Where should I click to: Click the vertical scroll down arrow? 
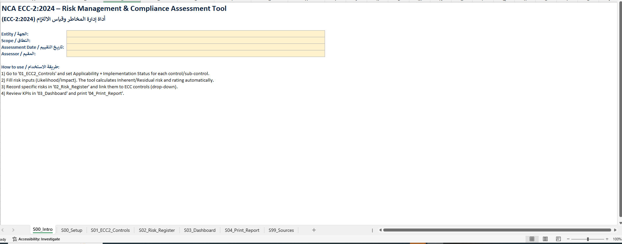coord(620,223)
